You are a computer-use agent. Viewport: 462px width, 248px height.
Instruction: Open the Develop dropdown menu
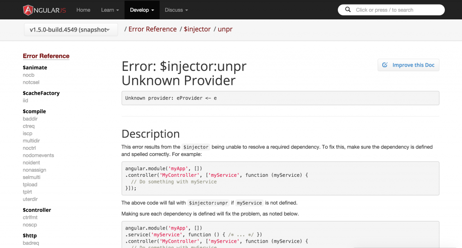click(x=142, y=10)
